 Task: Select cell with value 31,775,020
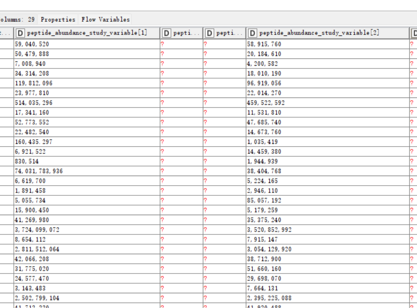coord(87,269)
